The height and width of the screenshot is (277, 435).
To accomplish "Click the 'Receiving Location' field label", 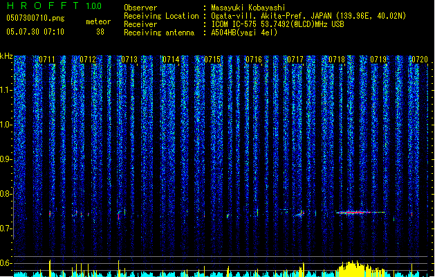I will pos(161,16).
